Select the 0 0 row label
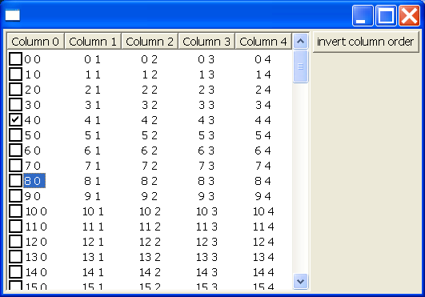 tap(33, 59)
